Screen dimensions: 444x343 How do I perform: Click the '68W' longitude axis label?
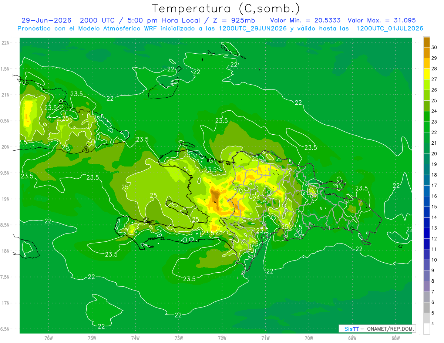[x=396, y=338]
